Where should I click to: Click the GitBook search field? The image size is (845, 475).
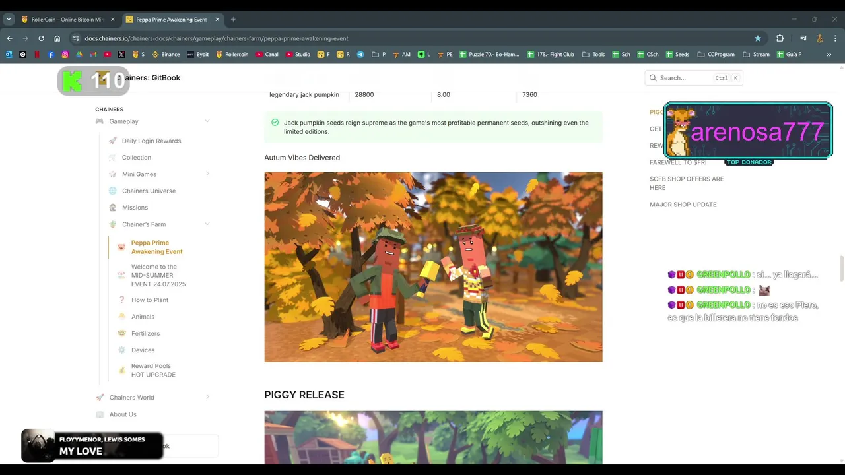coord(694,78)
